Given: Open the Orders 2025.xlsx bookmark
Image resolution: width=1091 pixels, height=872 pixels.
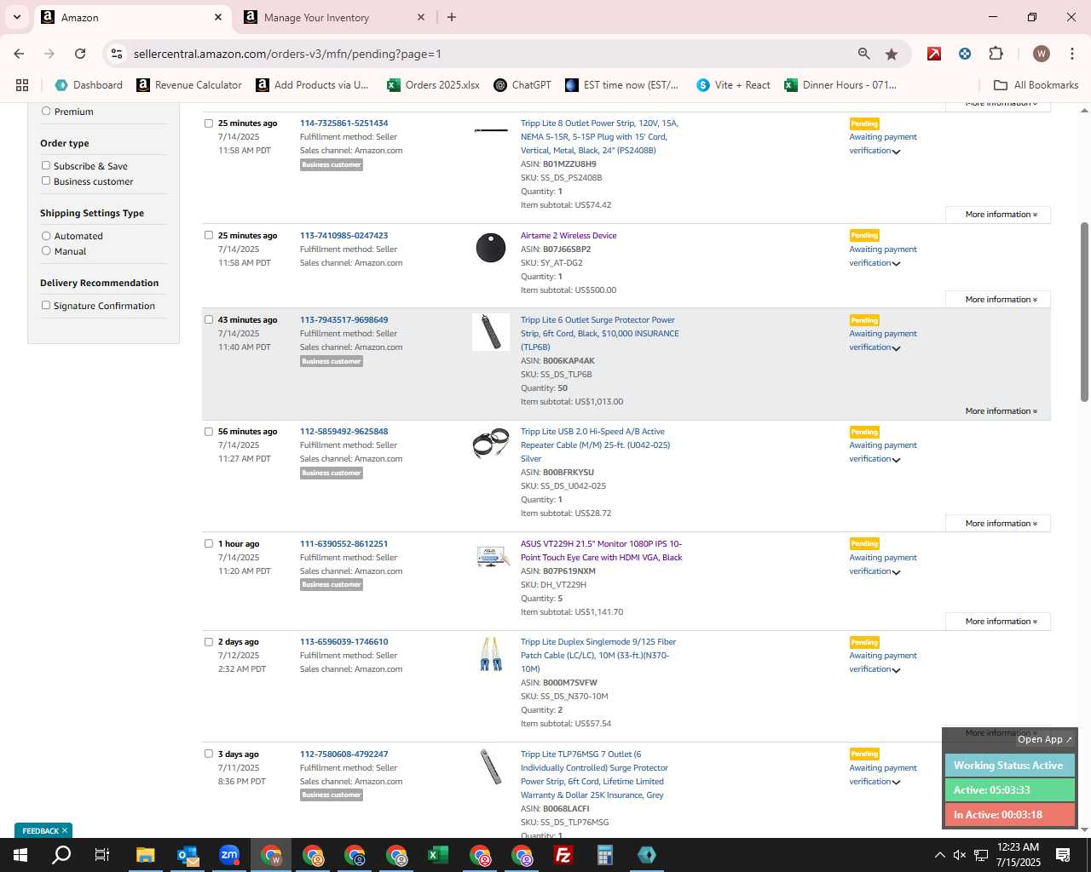Looking at the screenshot, I should [433, 85].
